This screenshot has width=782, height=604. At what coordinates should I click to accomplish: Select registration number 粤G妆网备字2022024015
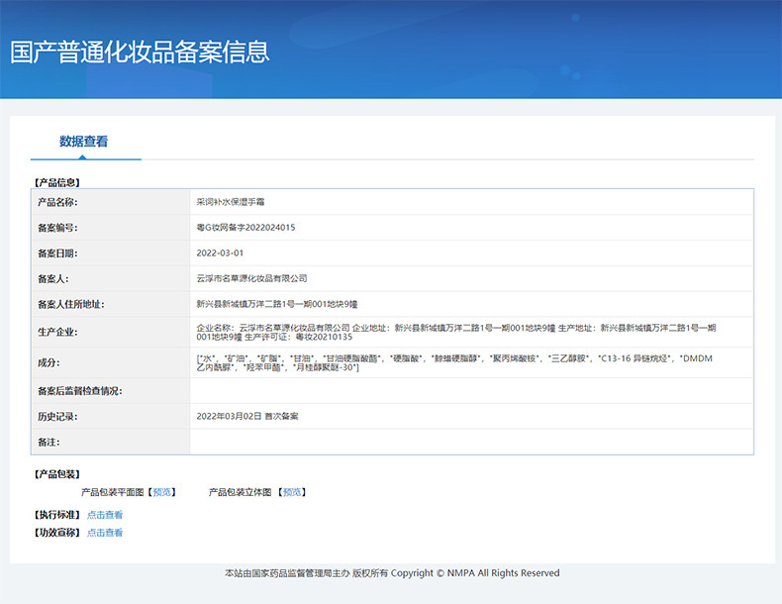(x=245, y=228)
